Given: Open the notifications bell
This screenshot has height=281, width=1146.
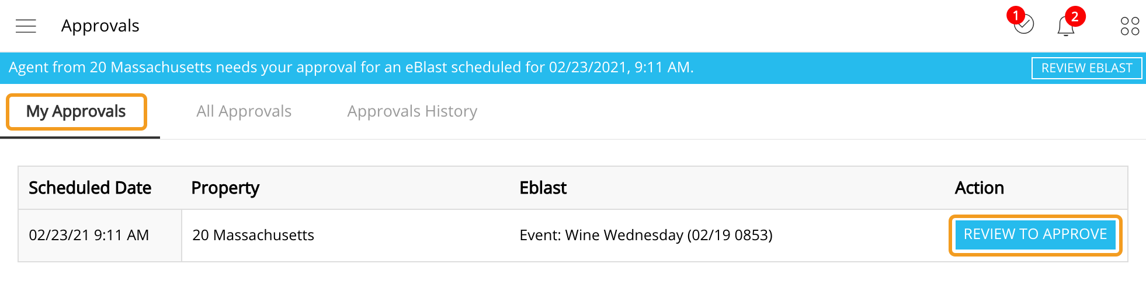Looking at the screenshot, I should (x=1065, y=27).
